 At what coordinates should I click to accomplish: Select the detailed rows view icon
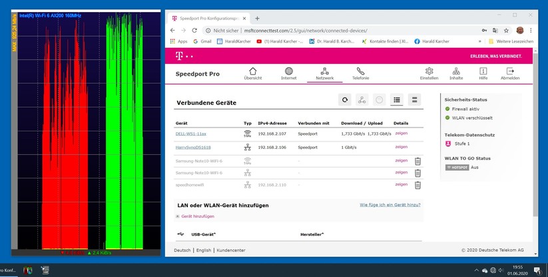[x=414, y=100]
